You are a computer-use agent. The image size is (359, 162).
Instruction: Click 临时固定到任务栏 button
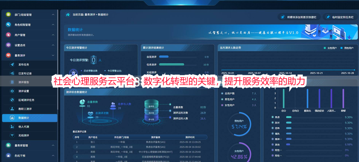[x=340, y=17]
